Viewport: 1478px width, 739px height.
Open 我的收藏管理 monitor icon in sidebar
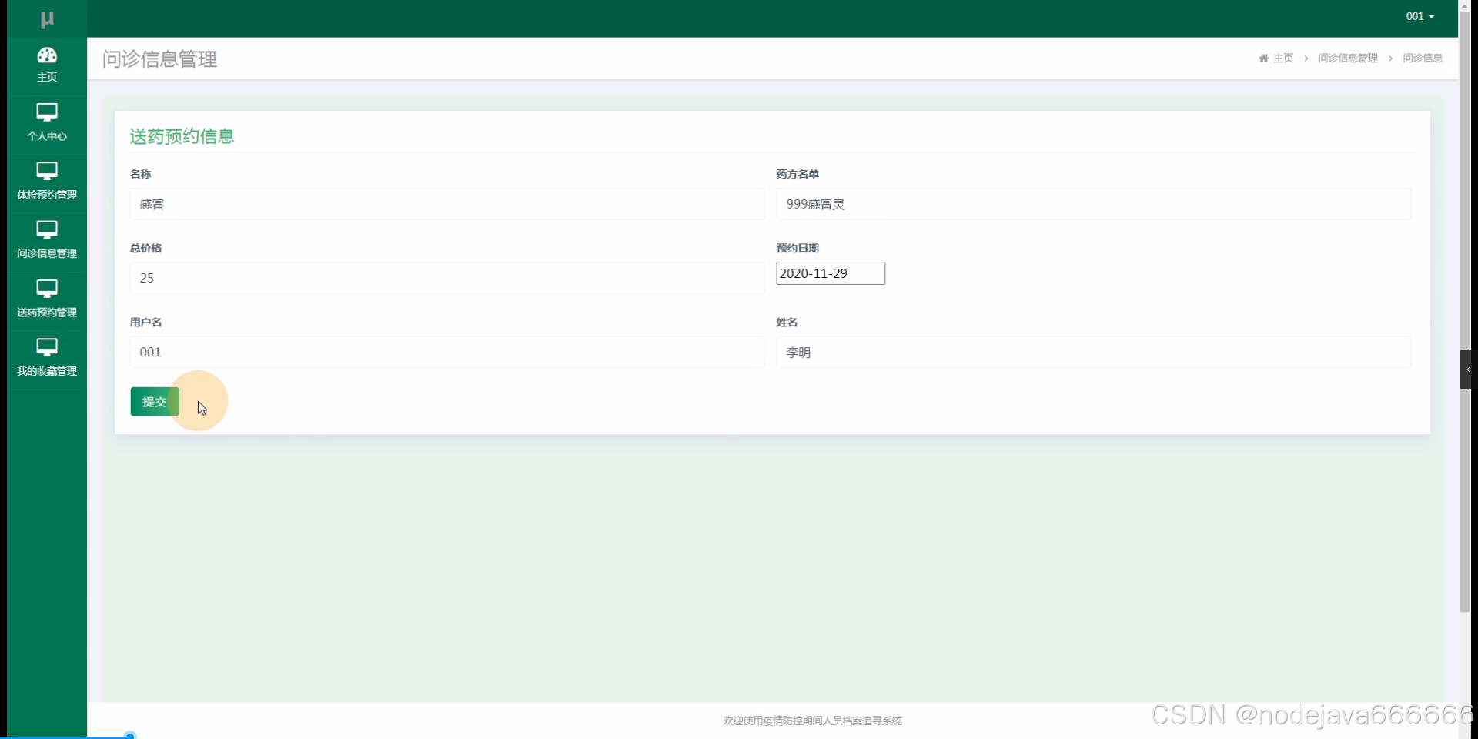(47, 347)
